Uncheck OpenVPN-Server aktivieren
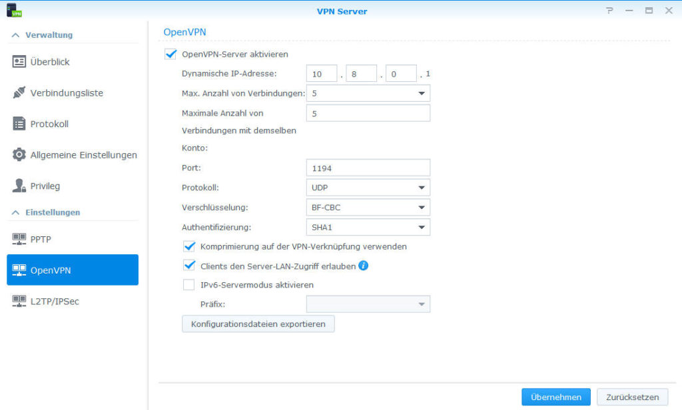Image resolution: width=682 pixels, height=410 pixels. (170, 54)
